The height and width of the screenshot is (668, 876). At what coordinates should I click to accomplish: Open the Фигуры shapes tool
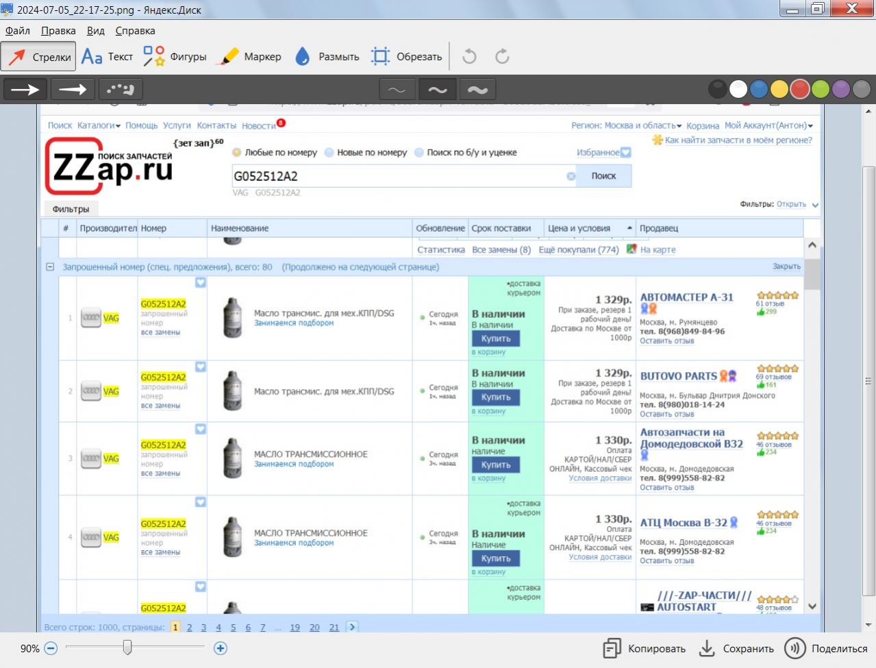[x=175, y=57]
